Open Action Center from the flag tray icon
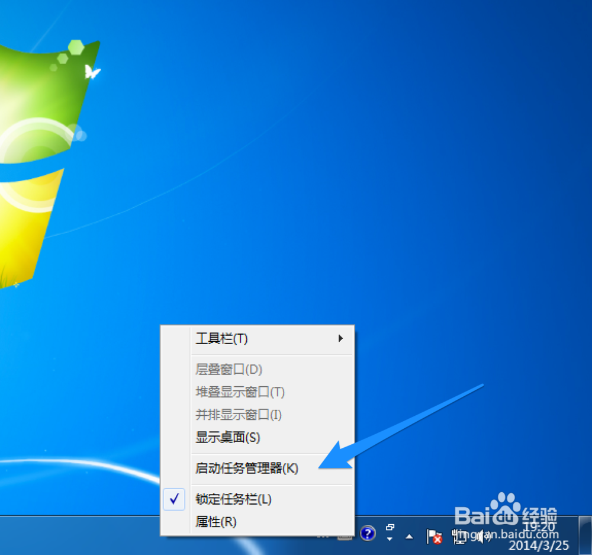 tap(434, 537)
